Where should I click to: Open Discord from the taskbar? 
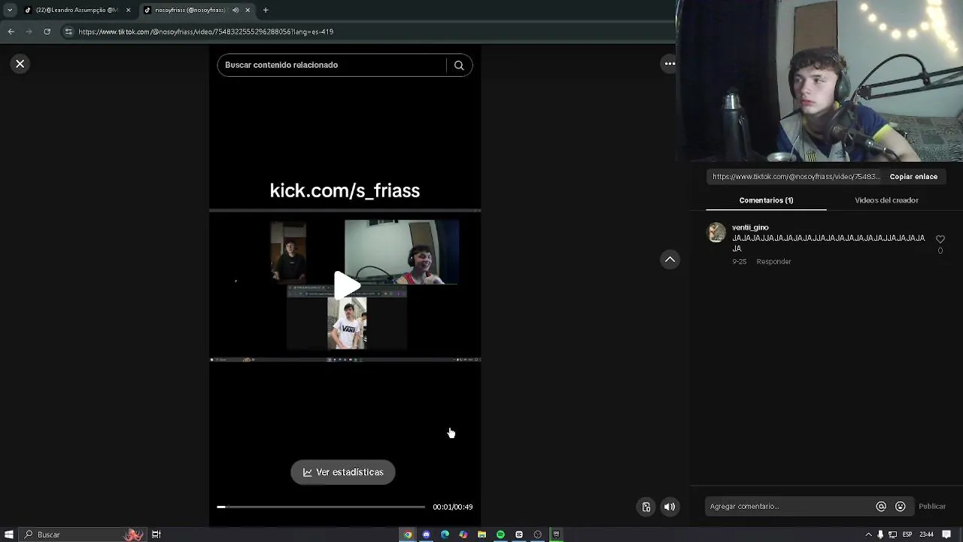pyautogui.click(x=427, y=534)
